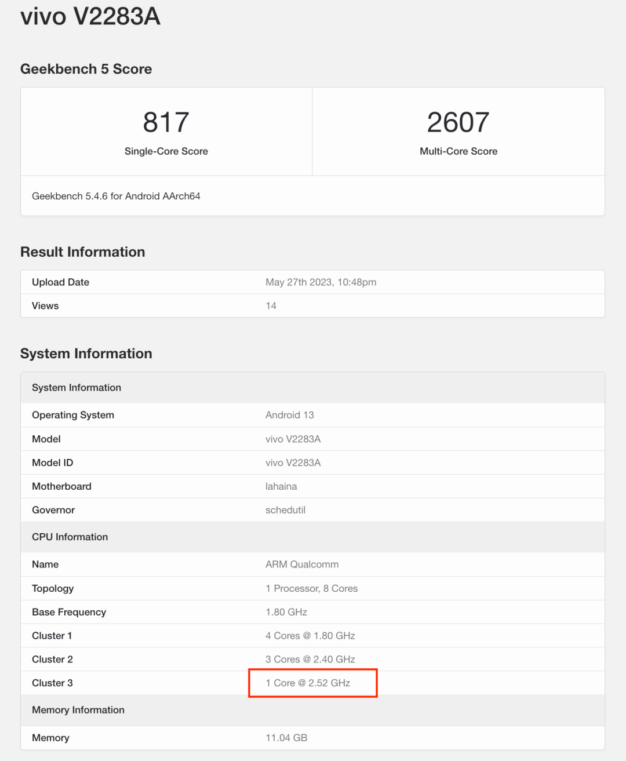Click the Geekbench 5.4.6 for Android AArch64 text

point(116,196)
